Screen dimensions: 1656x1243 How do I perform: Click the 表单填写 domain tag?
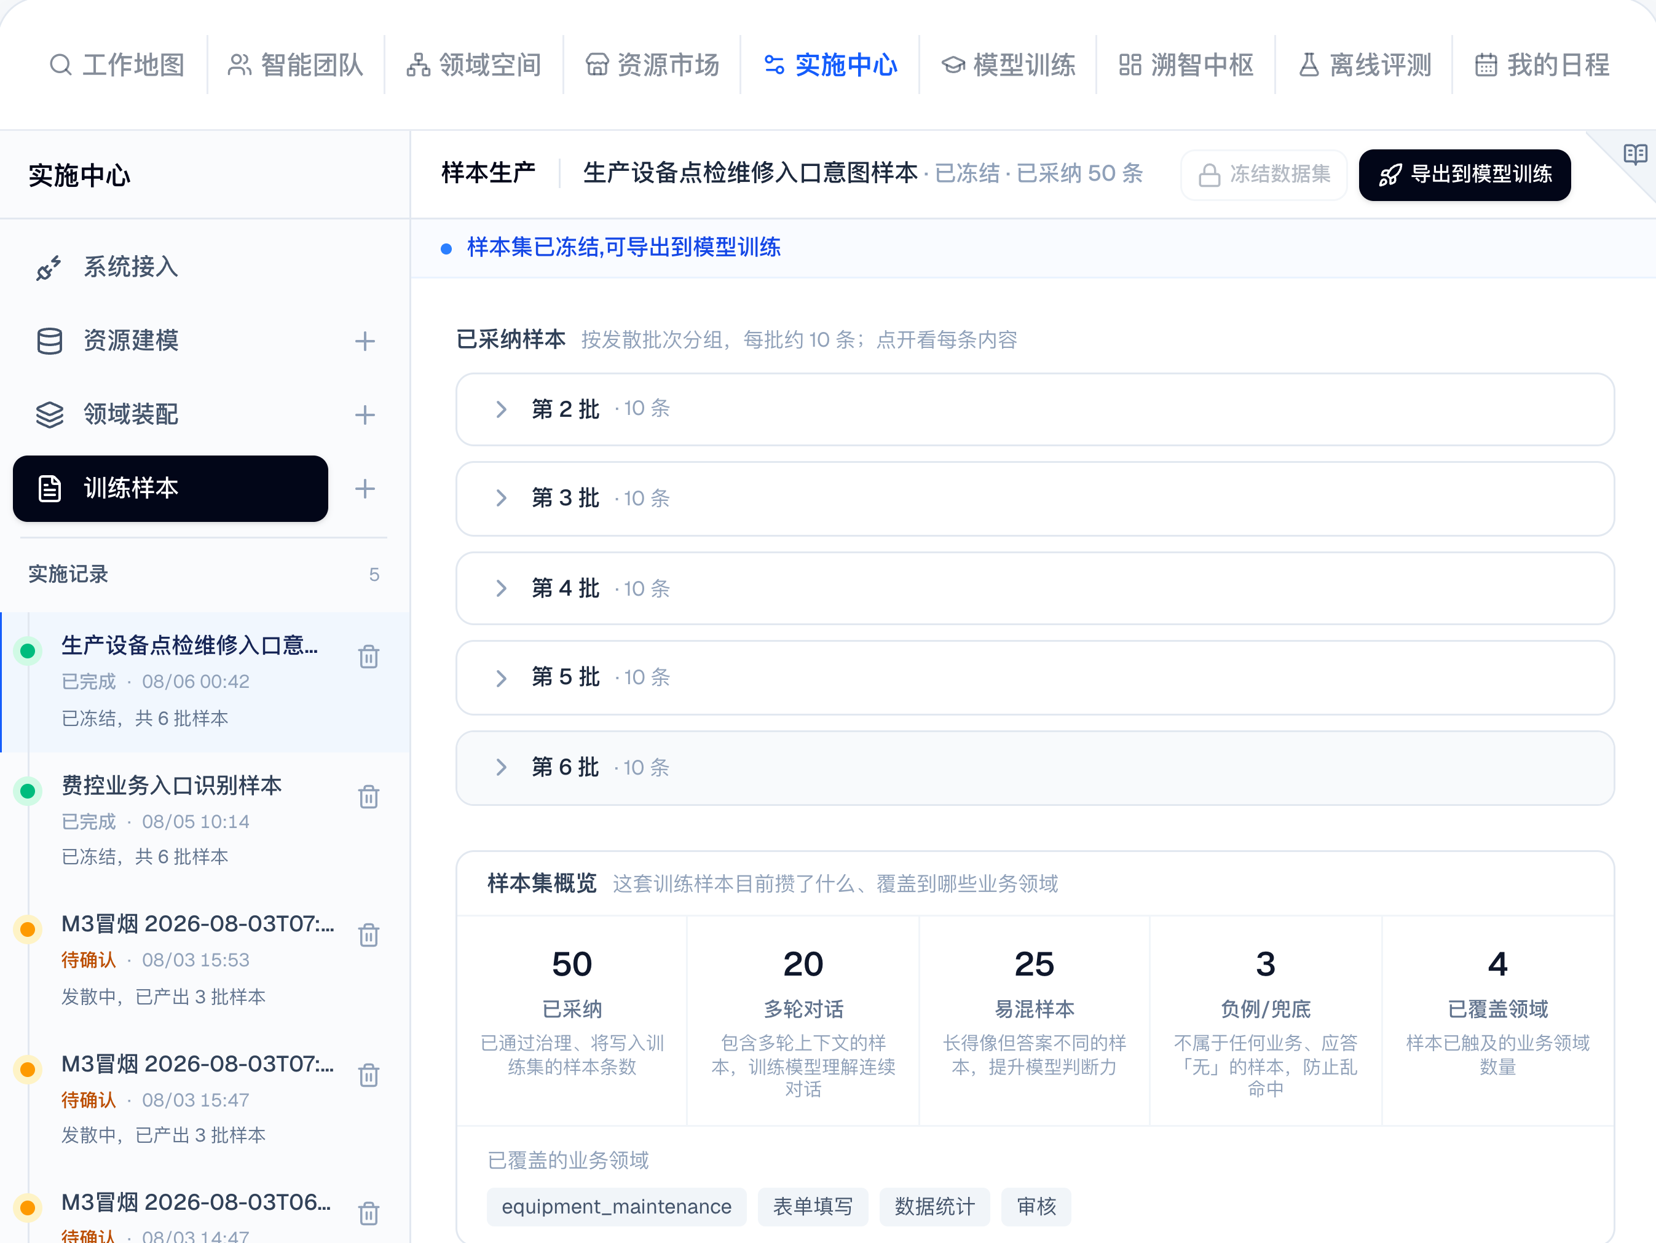tap(813, 1206)
